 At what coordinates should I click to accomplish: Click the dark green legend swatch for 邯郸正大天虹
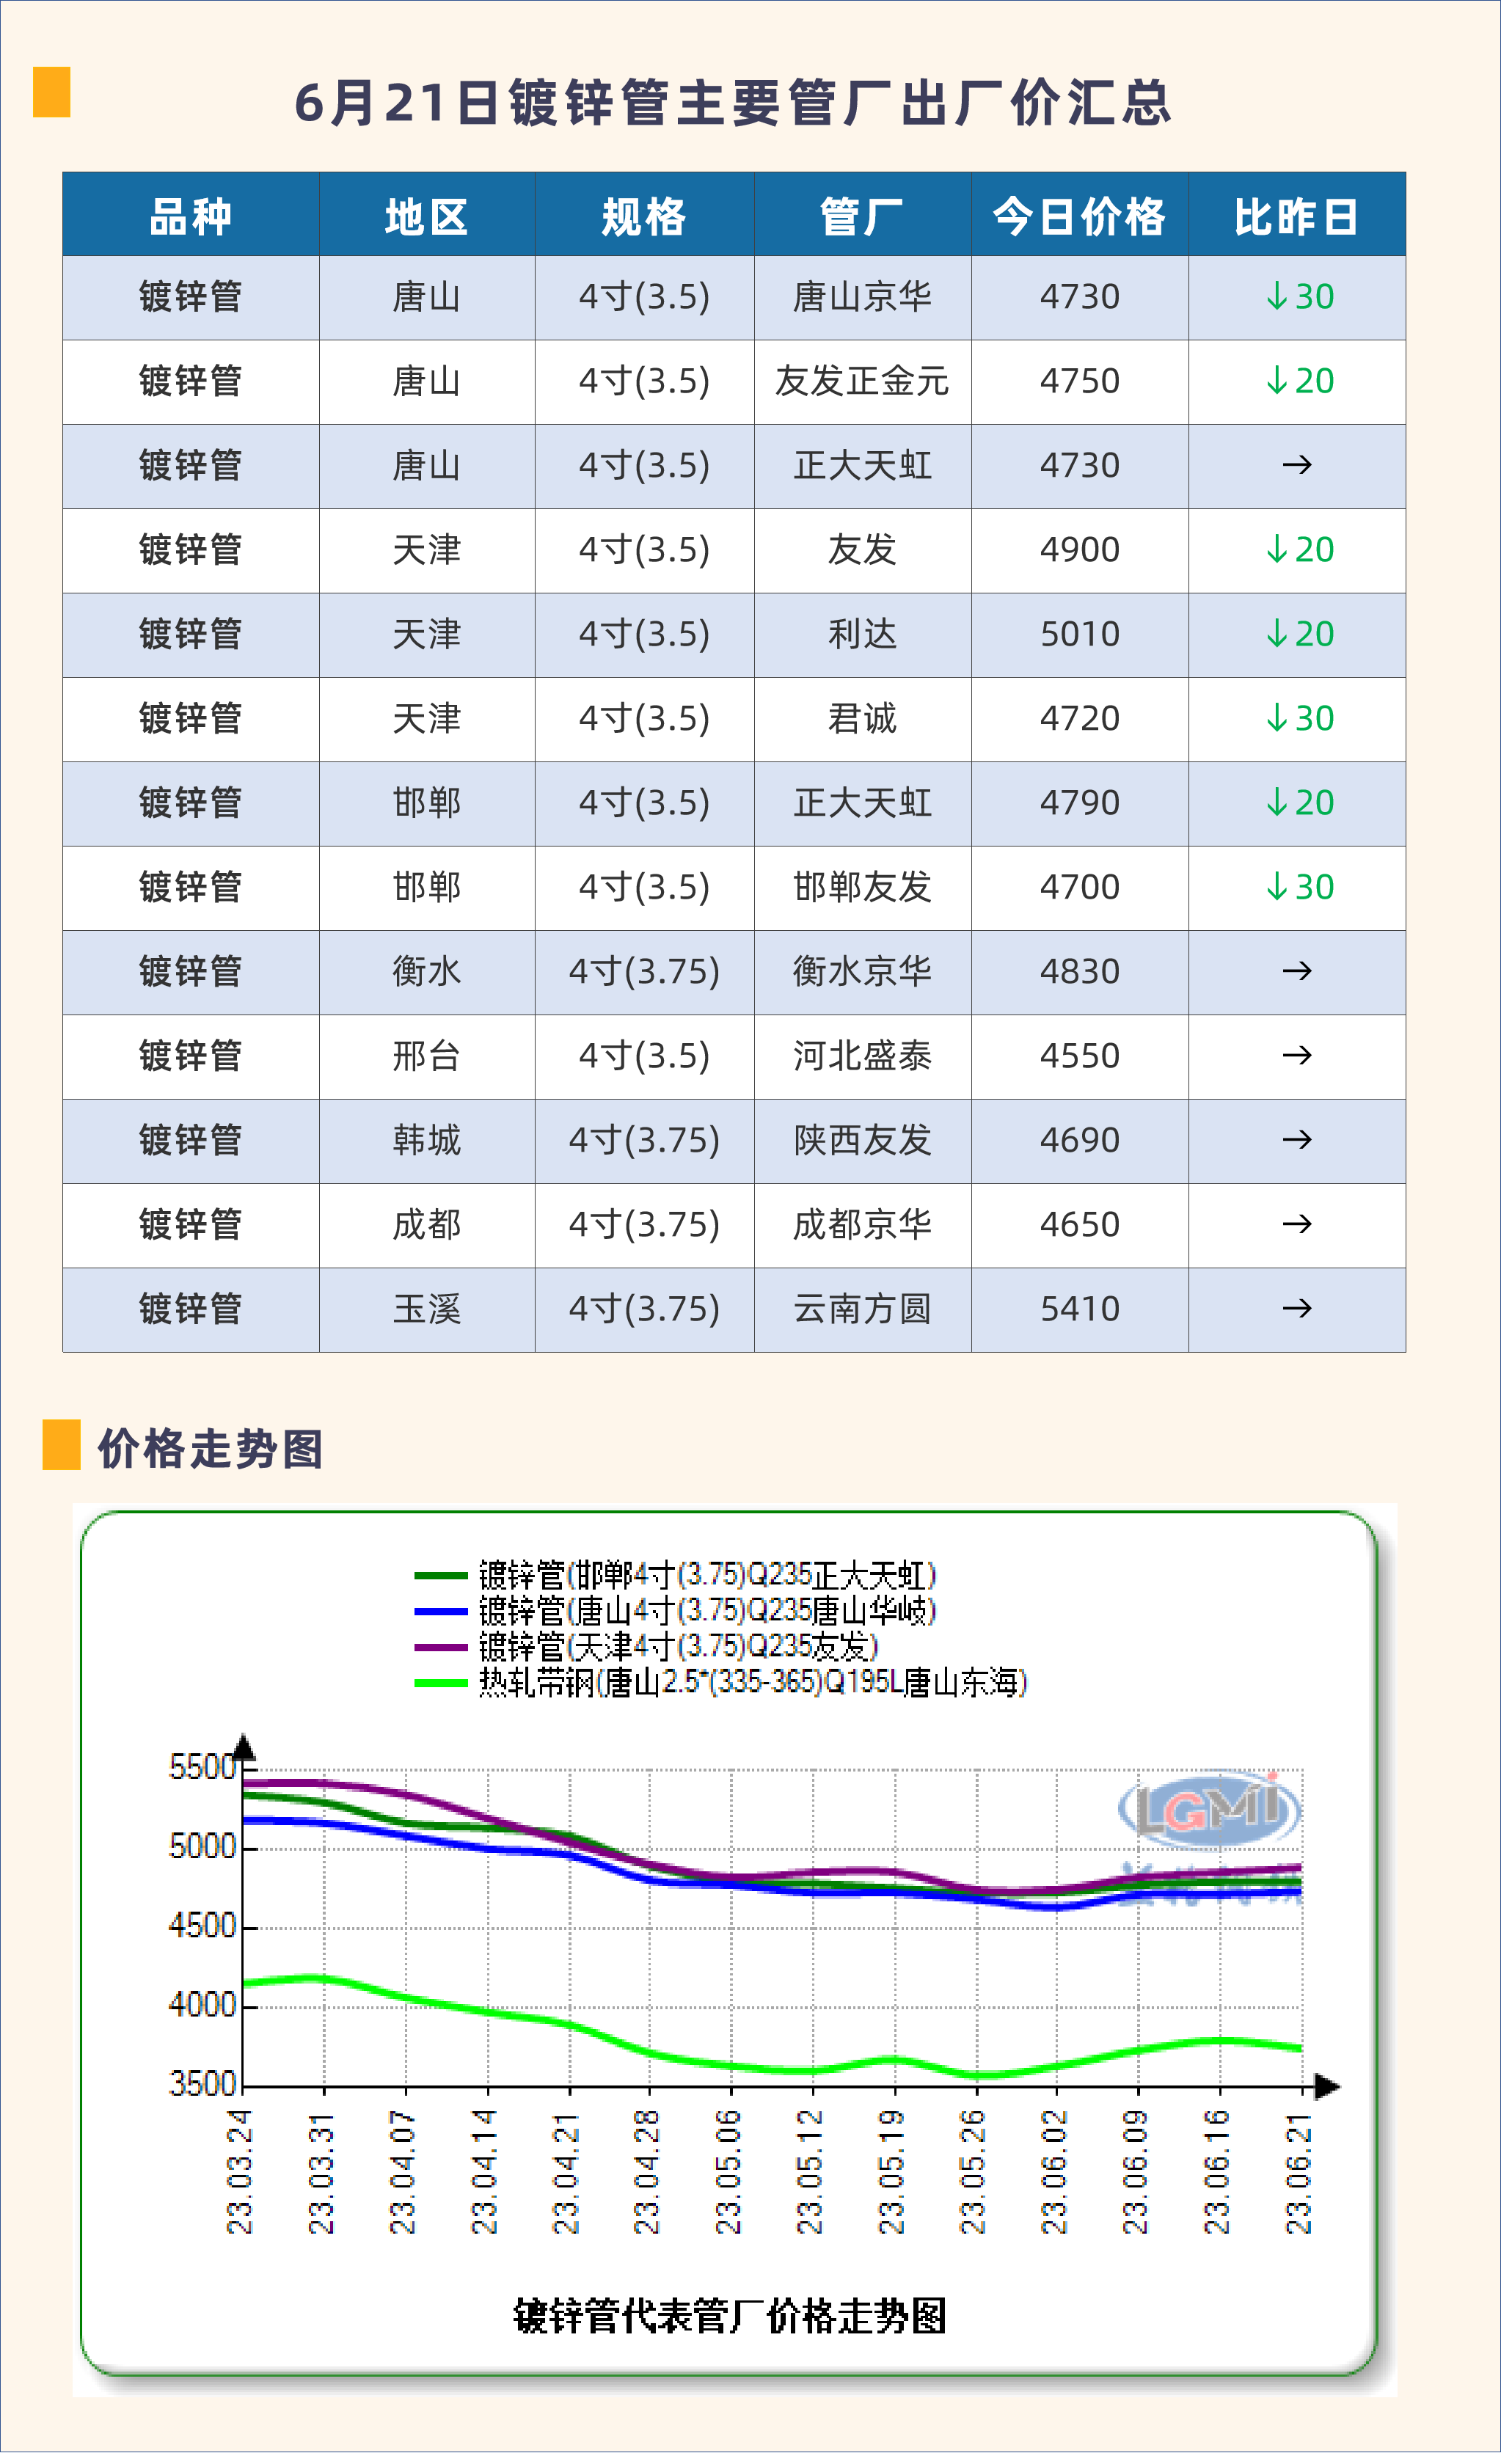click(441, 1575)
